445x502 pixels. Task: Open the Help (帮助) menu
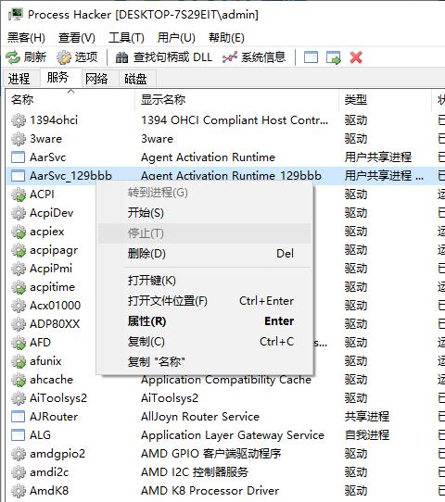[x=226, y=38]
